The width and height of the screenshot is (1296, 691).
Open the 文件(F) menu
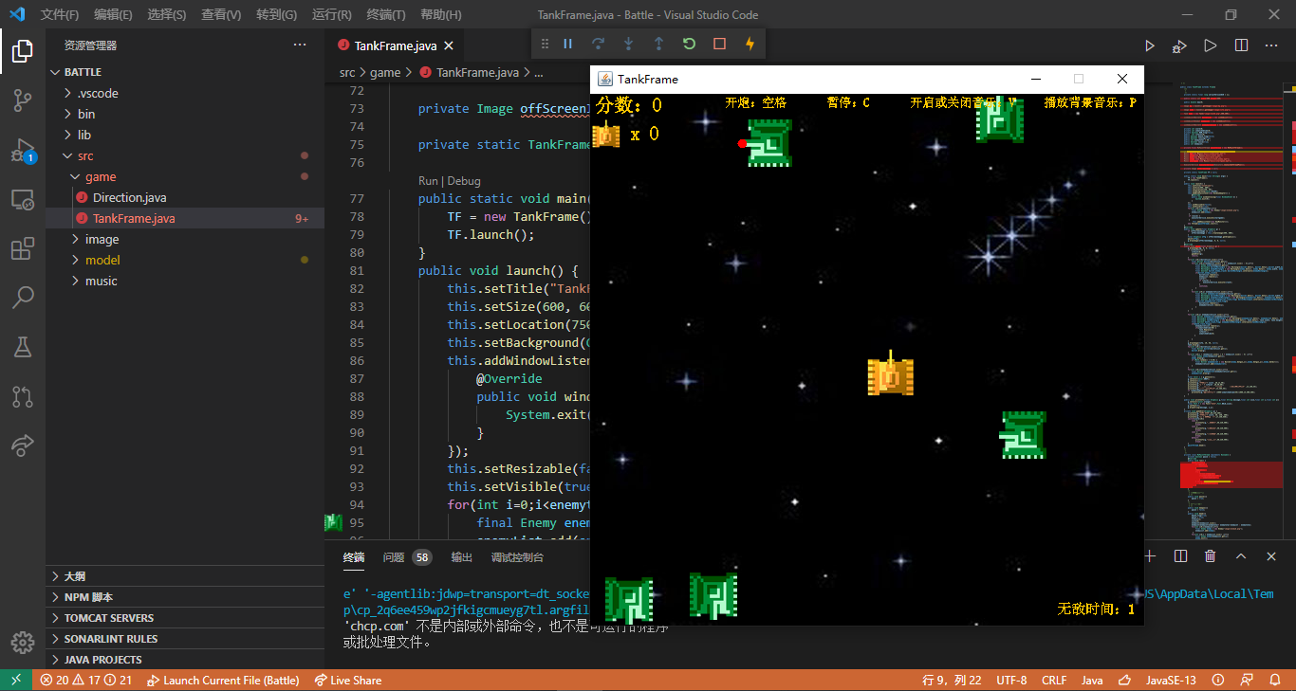click(x=60, y=15)
